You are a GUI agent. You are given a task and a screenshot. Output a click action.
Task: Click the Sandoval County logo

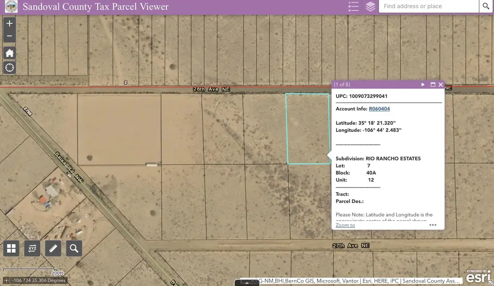[12, 6]
